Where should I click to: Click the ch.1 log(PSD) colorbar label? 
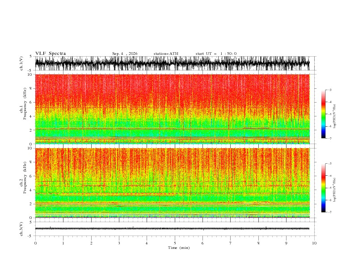(x=335, y=116)
